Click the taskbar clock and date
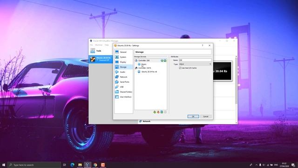 [284, 165]
